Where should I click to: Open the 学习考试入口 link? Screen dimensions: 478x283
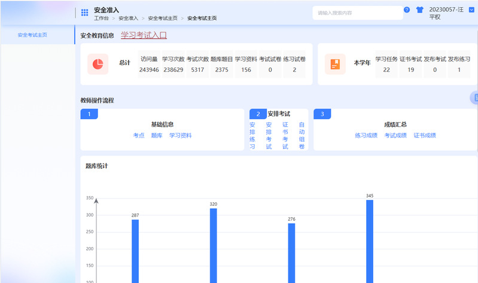click(144, 35)
